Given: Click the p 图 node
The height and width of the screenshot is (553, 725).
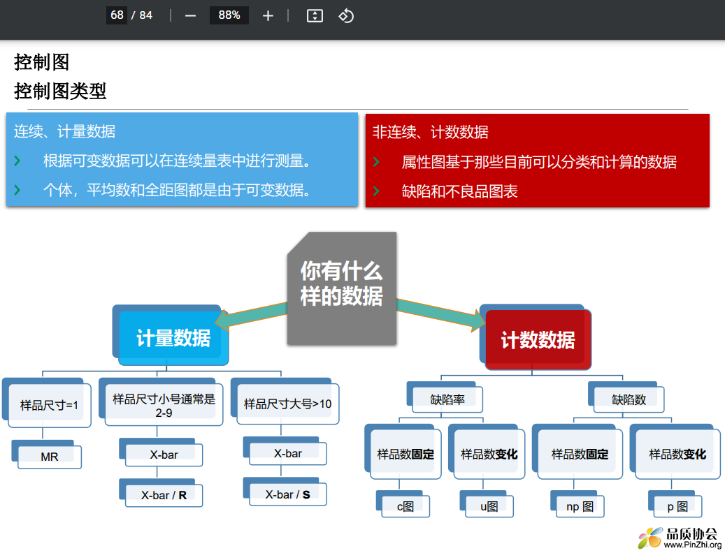Looking at the screenshot, I should 677,506.
